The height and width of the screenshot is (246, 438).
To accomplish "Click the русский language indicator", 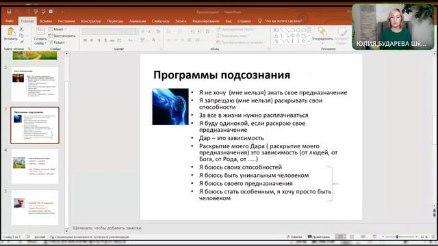I will pos(40,237).
